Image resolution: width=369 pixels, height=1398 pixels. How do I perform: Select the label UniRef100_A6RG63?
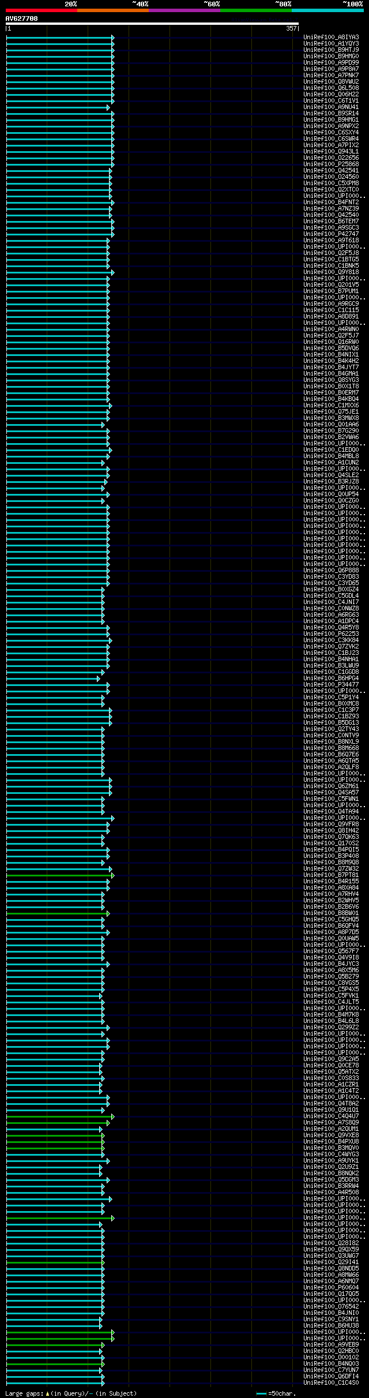pyautogui.click(x=331, y=615)
